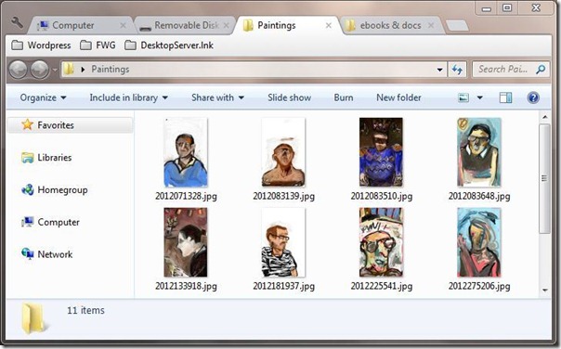Click the Burn command
Viewport: 561px width, 349px height.
(344, 97)
